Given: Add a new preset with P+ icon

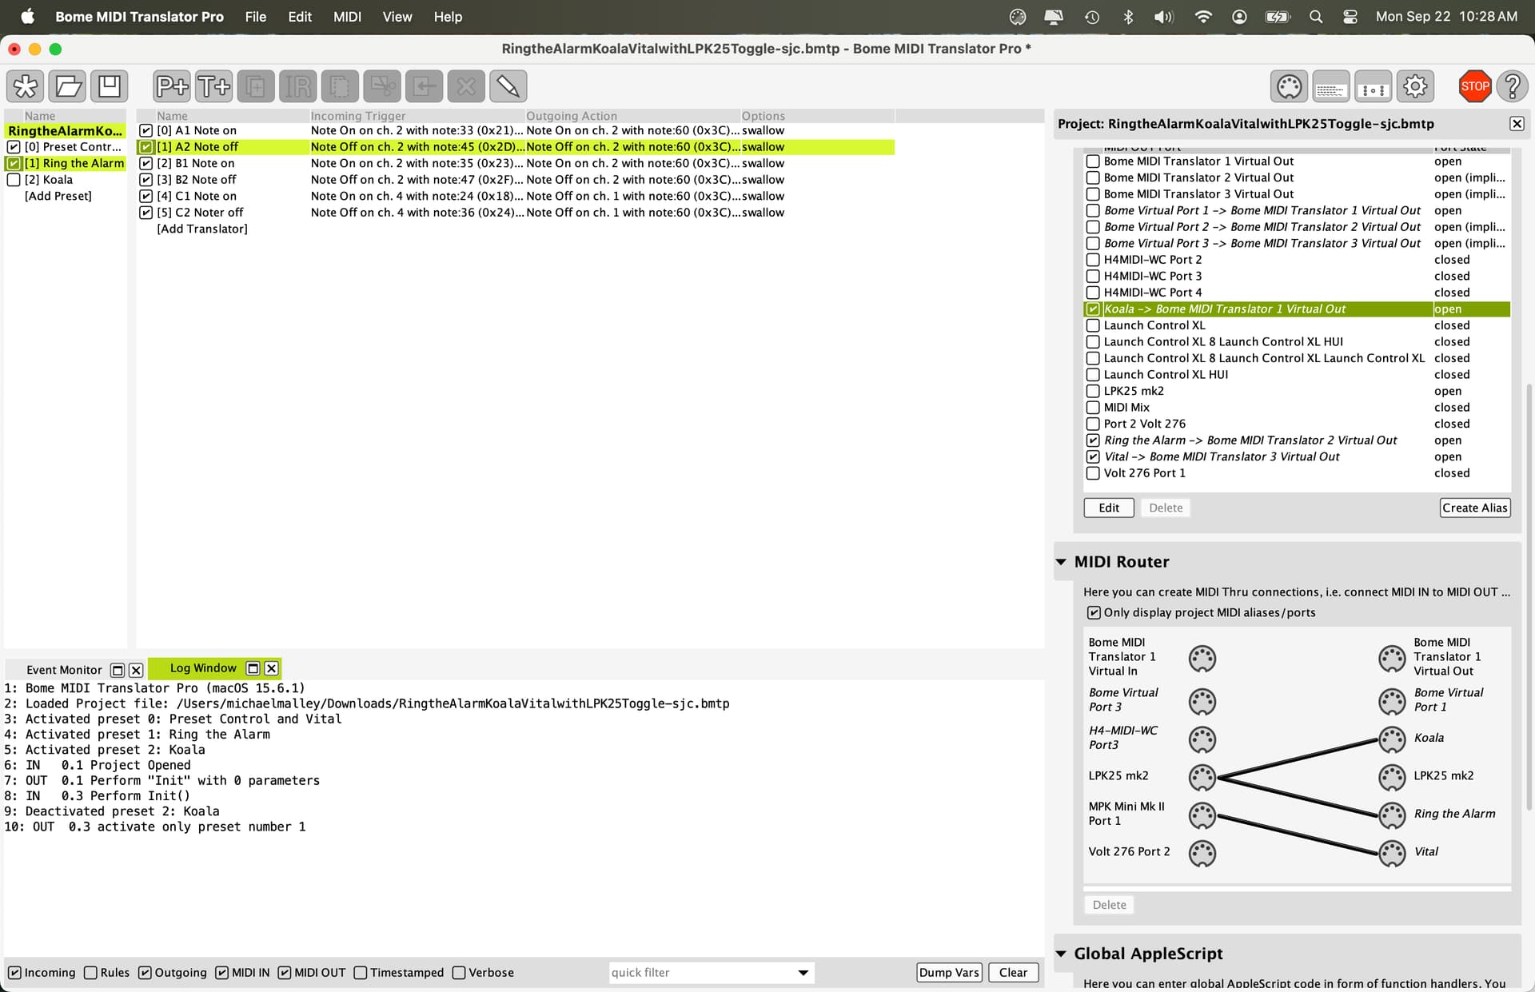Looking at the screenshot, I should (x=172, y=86).
